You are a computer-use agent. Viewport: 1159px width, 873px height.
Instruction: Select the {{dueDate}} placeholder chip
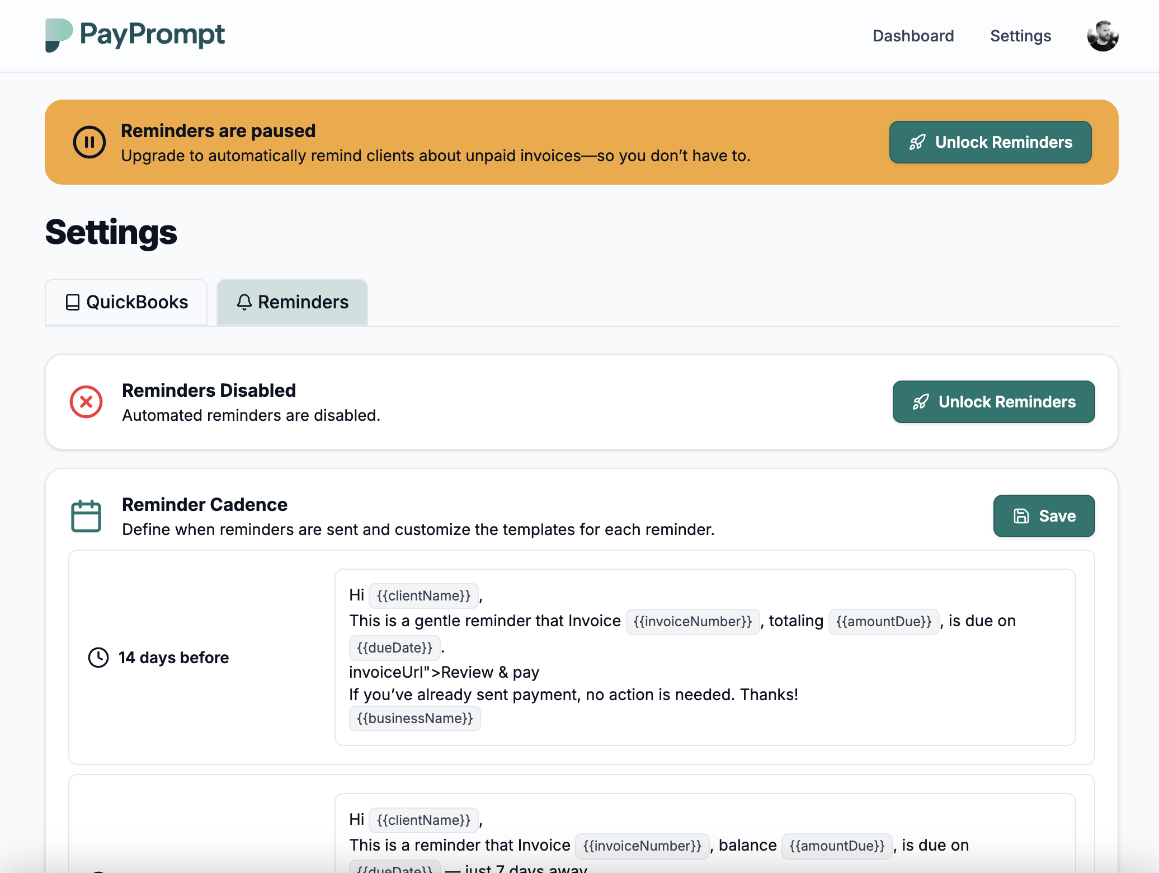point(394,647)
